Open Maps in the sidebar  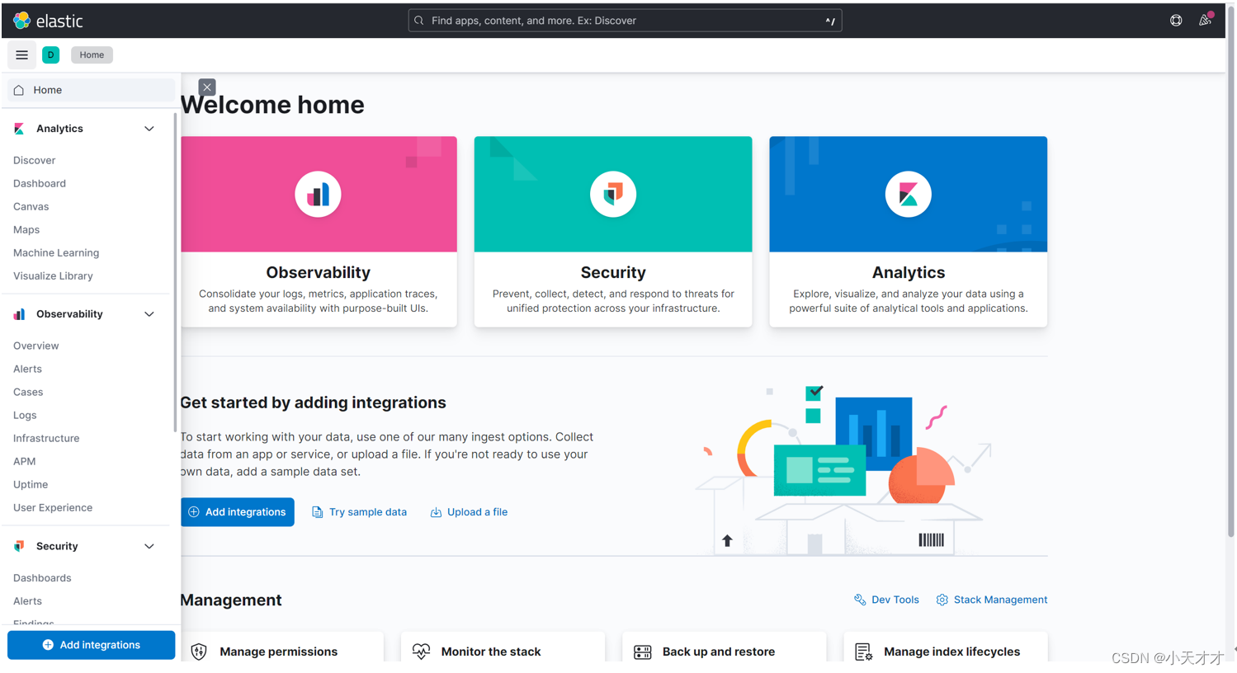(26, 229)
